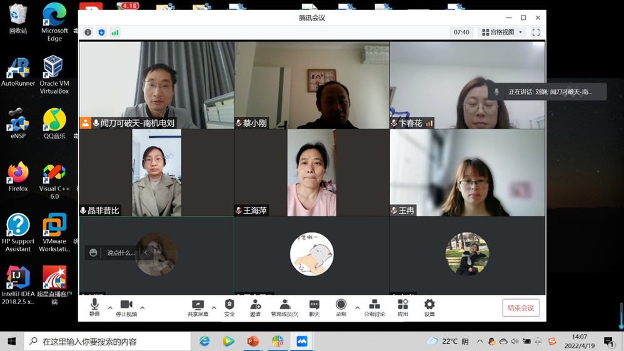The width and height of the screenshot is (624, 351).
Task: Open the Apps (应用) panel
Action: pos(403,307)
